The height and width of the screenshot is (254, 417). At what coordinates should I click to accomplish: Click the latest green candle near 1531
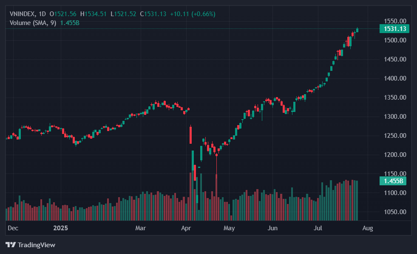tap(357, 30)
